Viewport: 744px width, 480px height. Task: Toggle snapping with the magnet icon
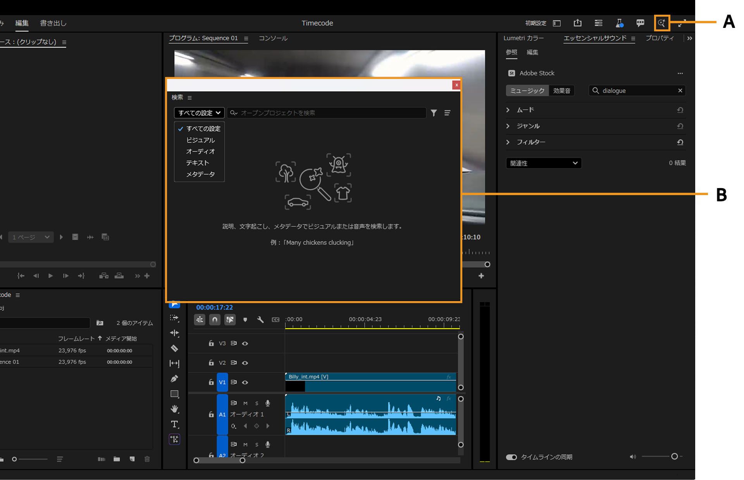coord(215,320)
